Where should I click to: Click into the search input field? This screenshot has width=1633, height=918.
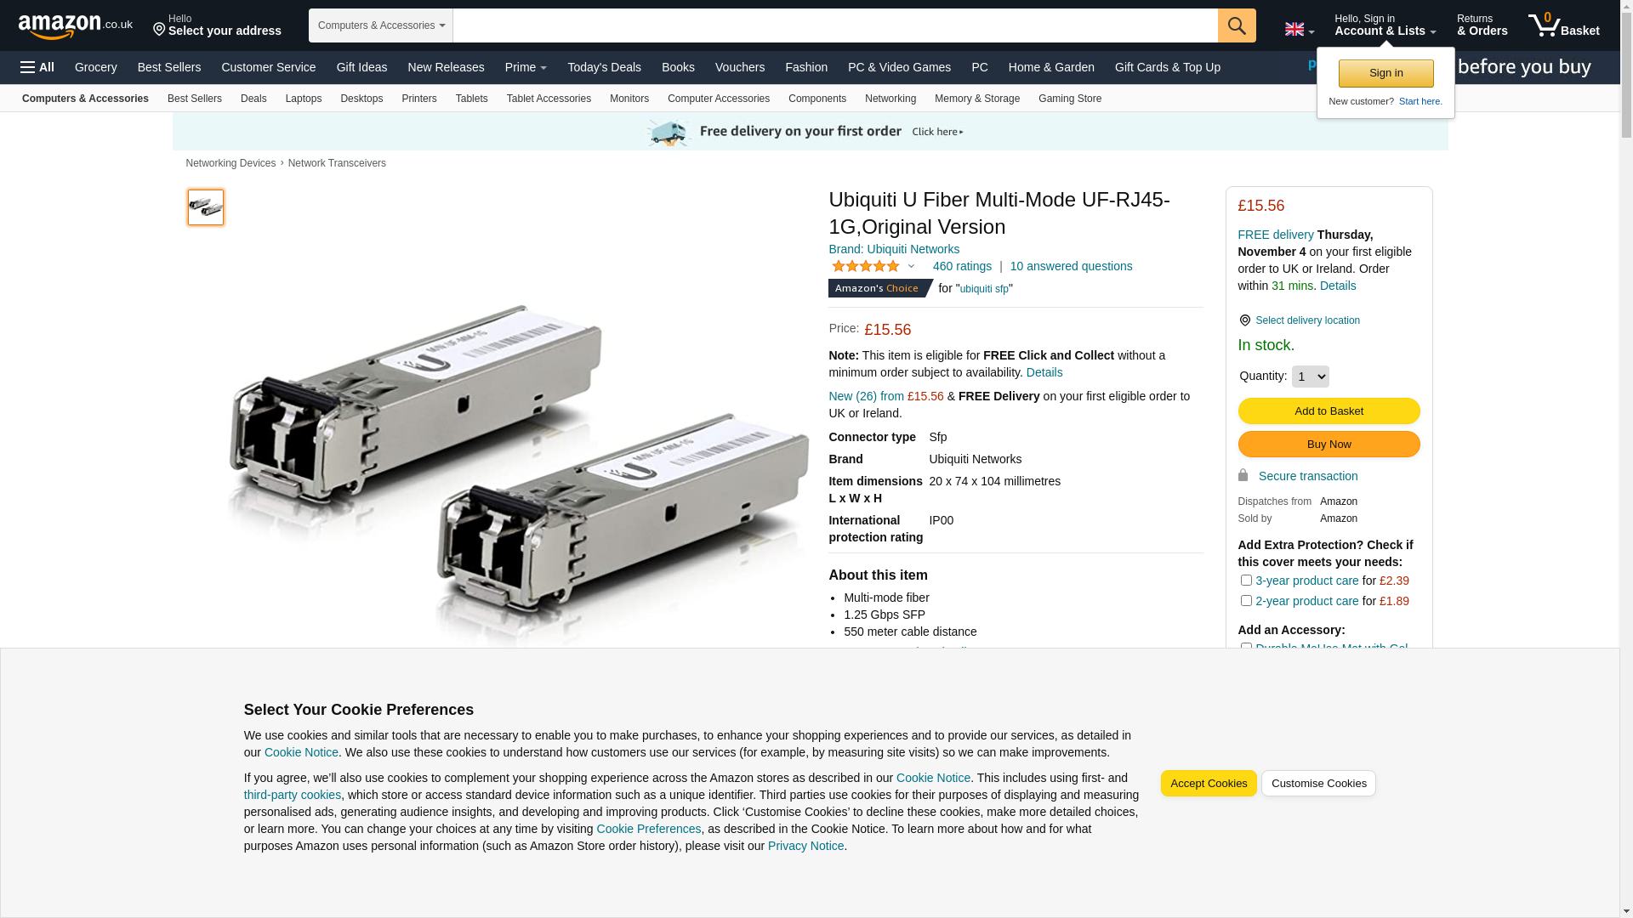click(x=835, y=25)
